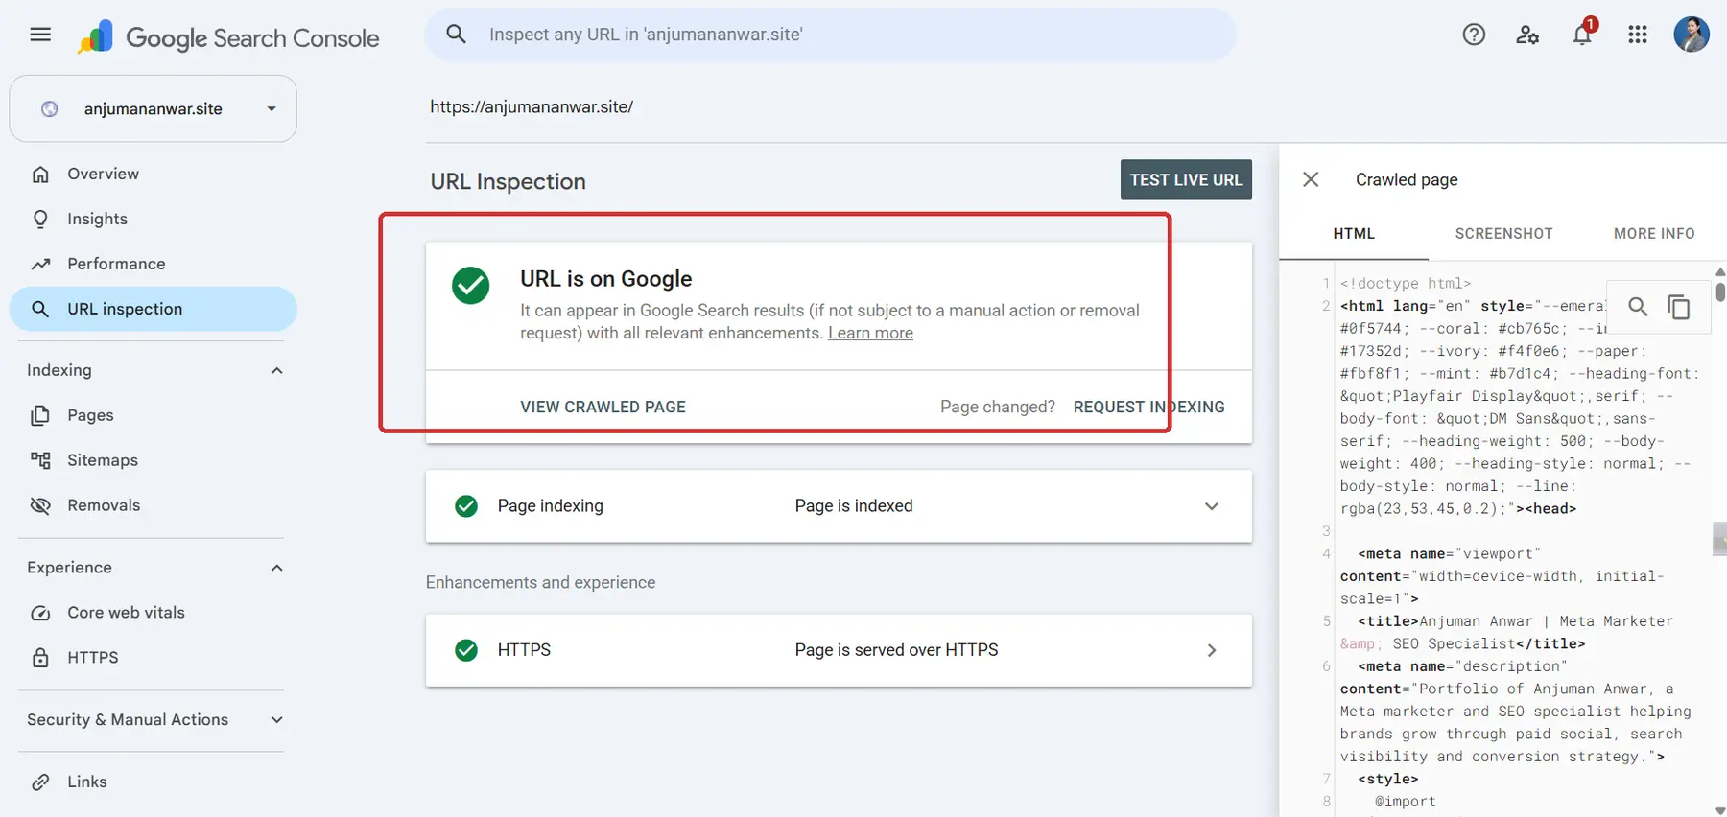Open HTTPS enhancement details arrow
The image size is (1727, 817).
coord(1212,650)
